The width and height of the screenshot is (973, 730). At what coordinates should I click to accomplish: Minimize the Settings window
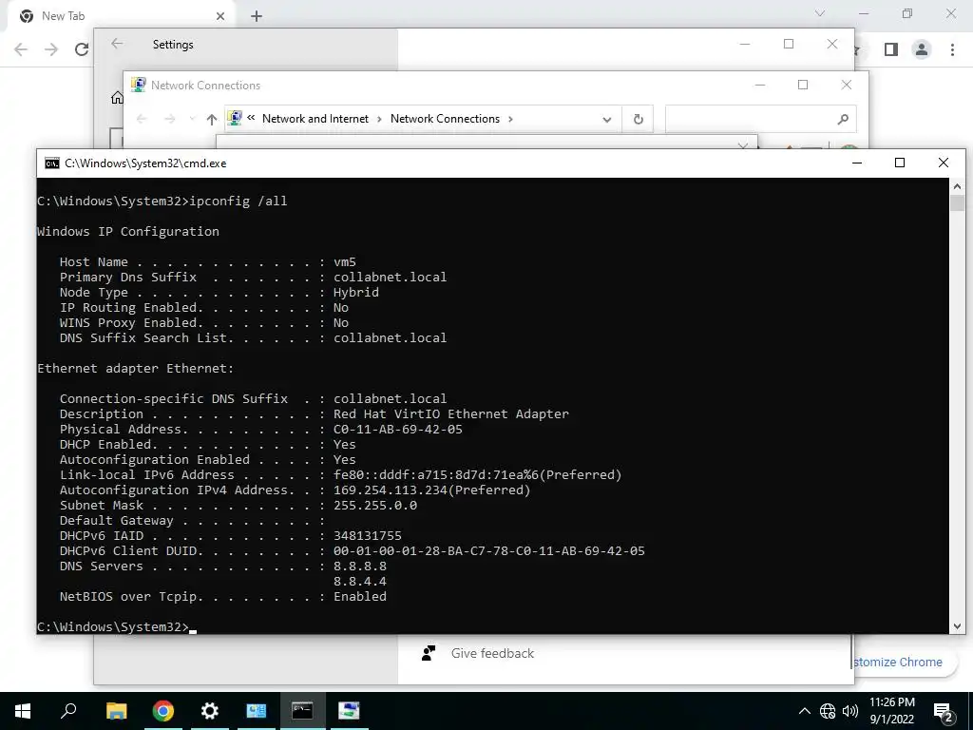745,44
